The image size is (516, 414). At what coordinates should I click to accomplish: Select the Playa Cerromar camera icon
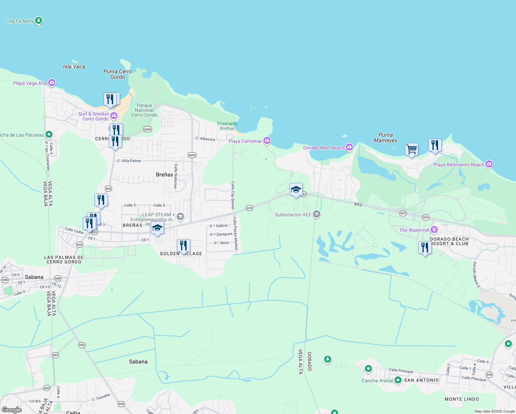(267, 140)
